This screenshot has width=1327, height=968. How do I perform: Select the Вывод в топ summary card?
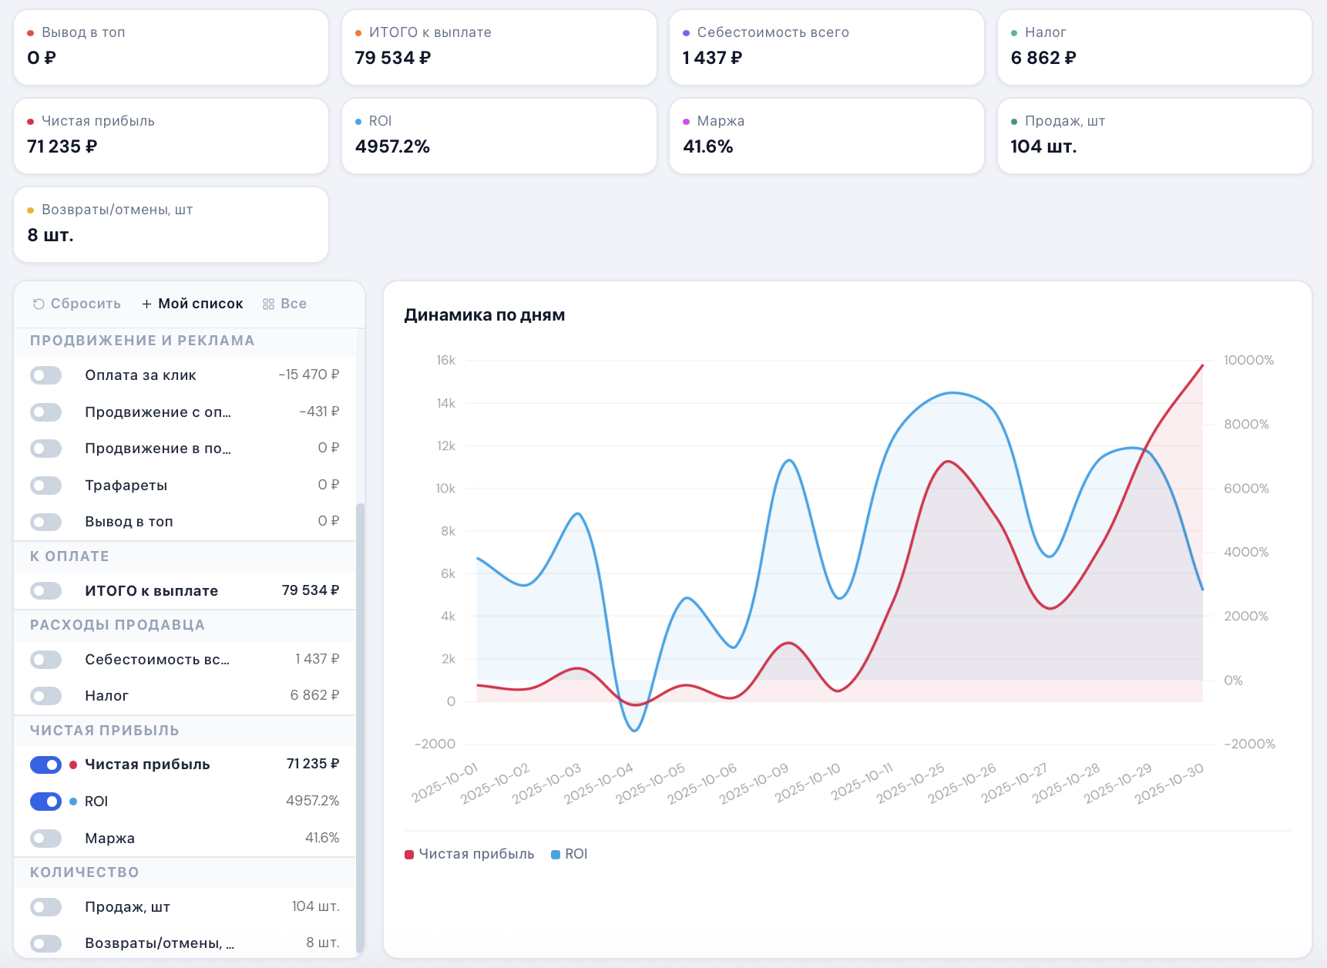[171, 47]
